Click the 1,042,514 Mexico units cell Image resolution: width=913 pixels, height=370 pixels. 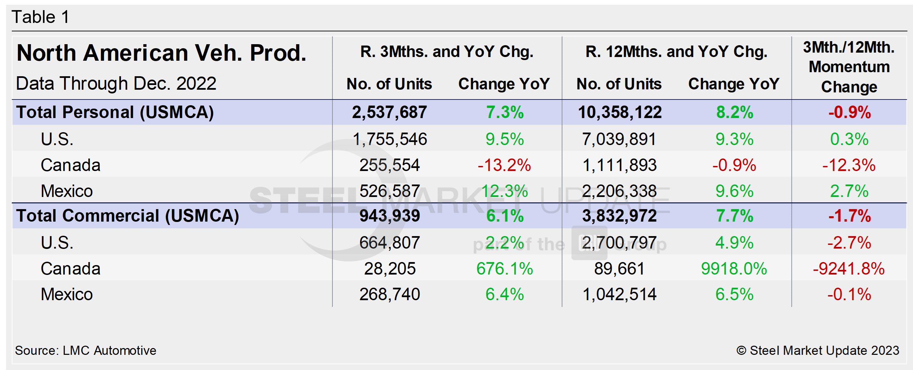620,294
